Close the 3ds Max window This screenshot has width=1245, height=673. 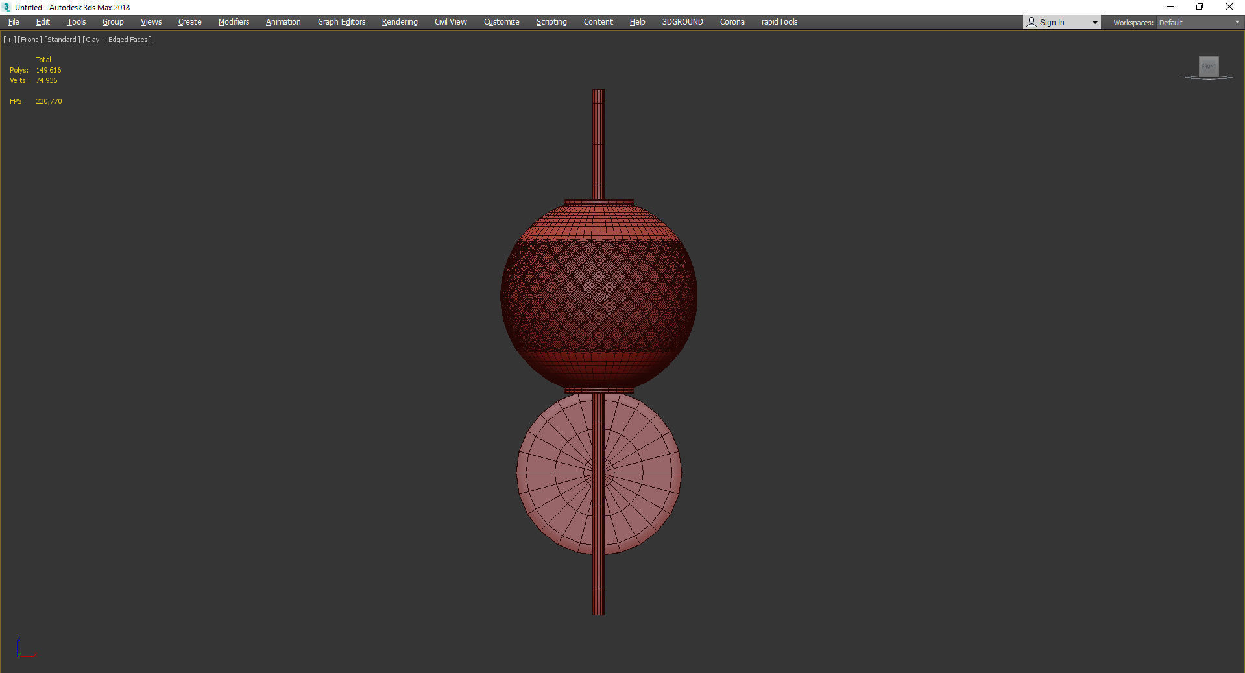pos(1229,7)
